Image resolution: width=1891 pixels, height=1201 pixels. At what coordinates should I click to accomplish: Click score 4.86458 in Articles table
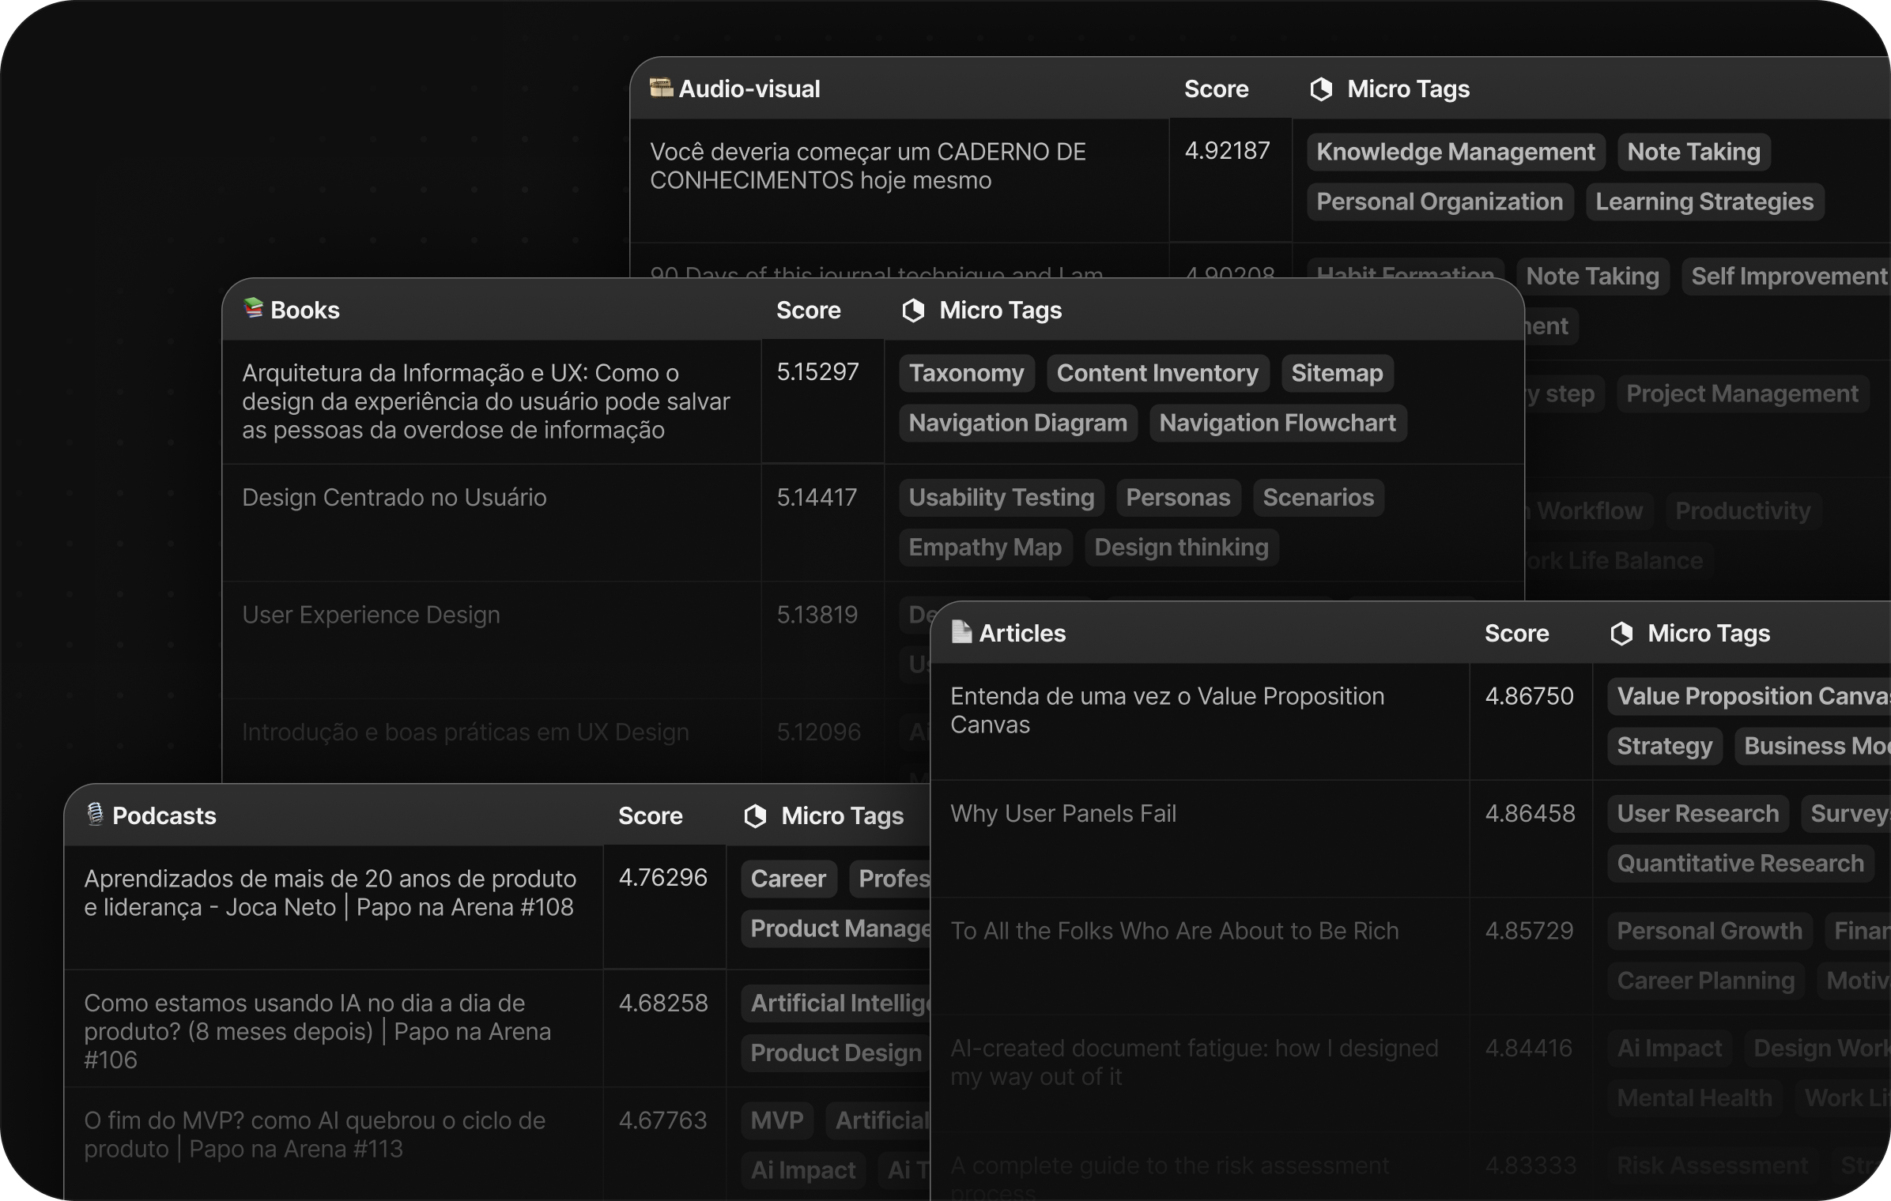click(1530, 813)
